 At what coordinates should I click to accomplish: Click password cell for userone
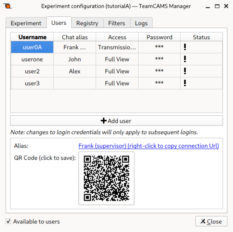coord(159,59)
